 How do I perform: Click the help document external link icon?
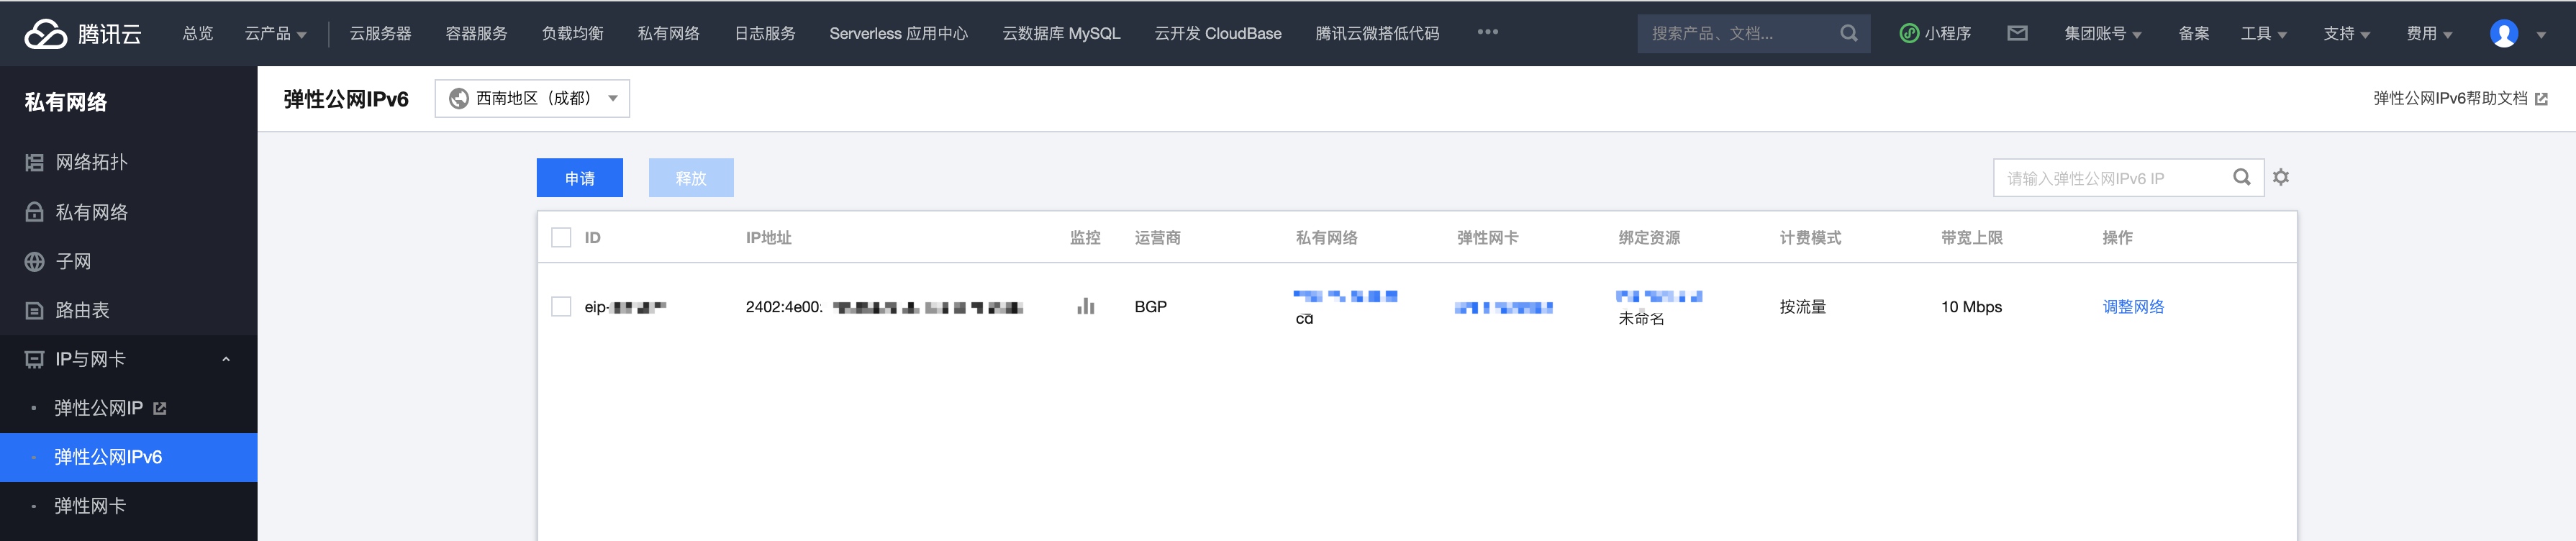pos(2541,98)
